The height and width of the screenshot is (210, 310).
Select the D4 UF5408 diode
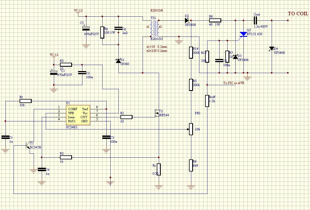(272, 49)
